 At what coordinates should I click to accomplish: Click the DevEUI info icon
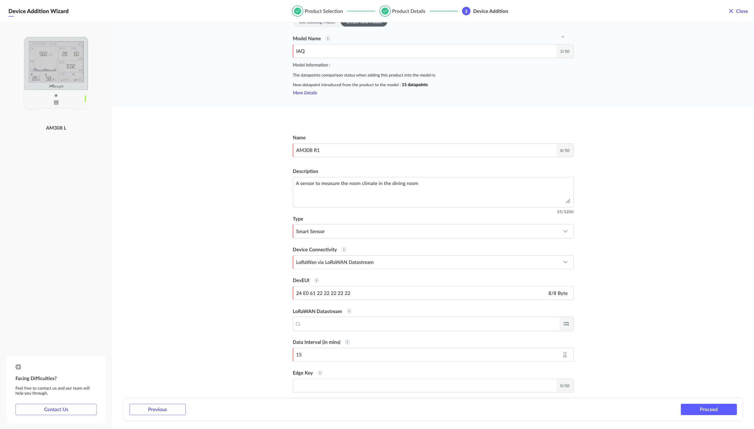point(316,280)
